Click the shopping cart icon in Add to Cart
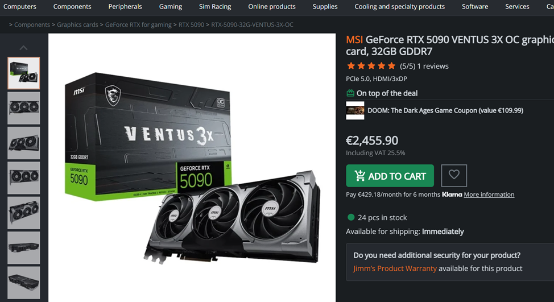The image size is (554, 302). pyautogui.click(x=359, y=176)
